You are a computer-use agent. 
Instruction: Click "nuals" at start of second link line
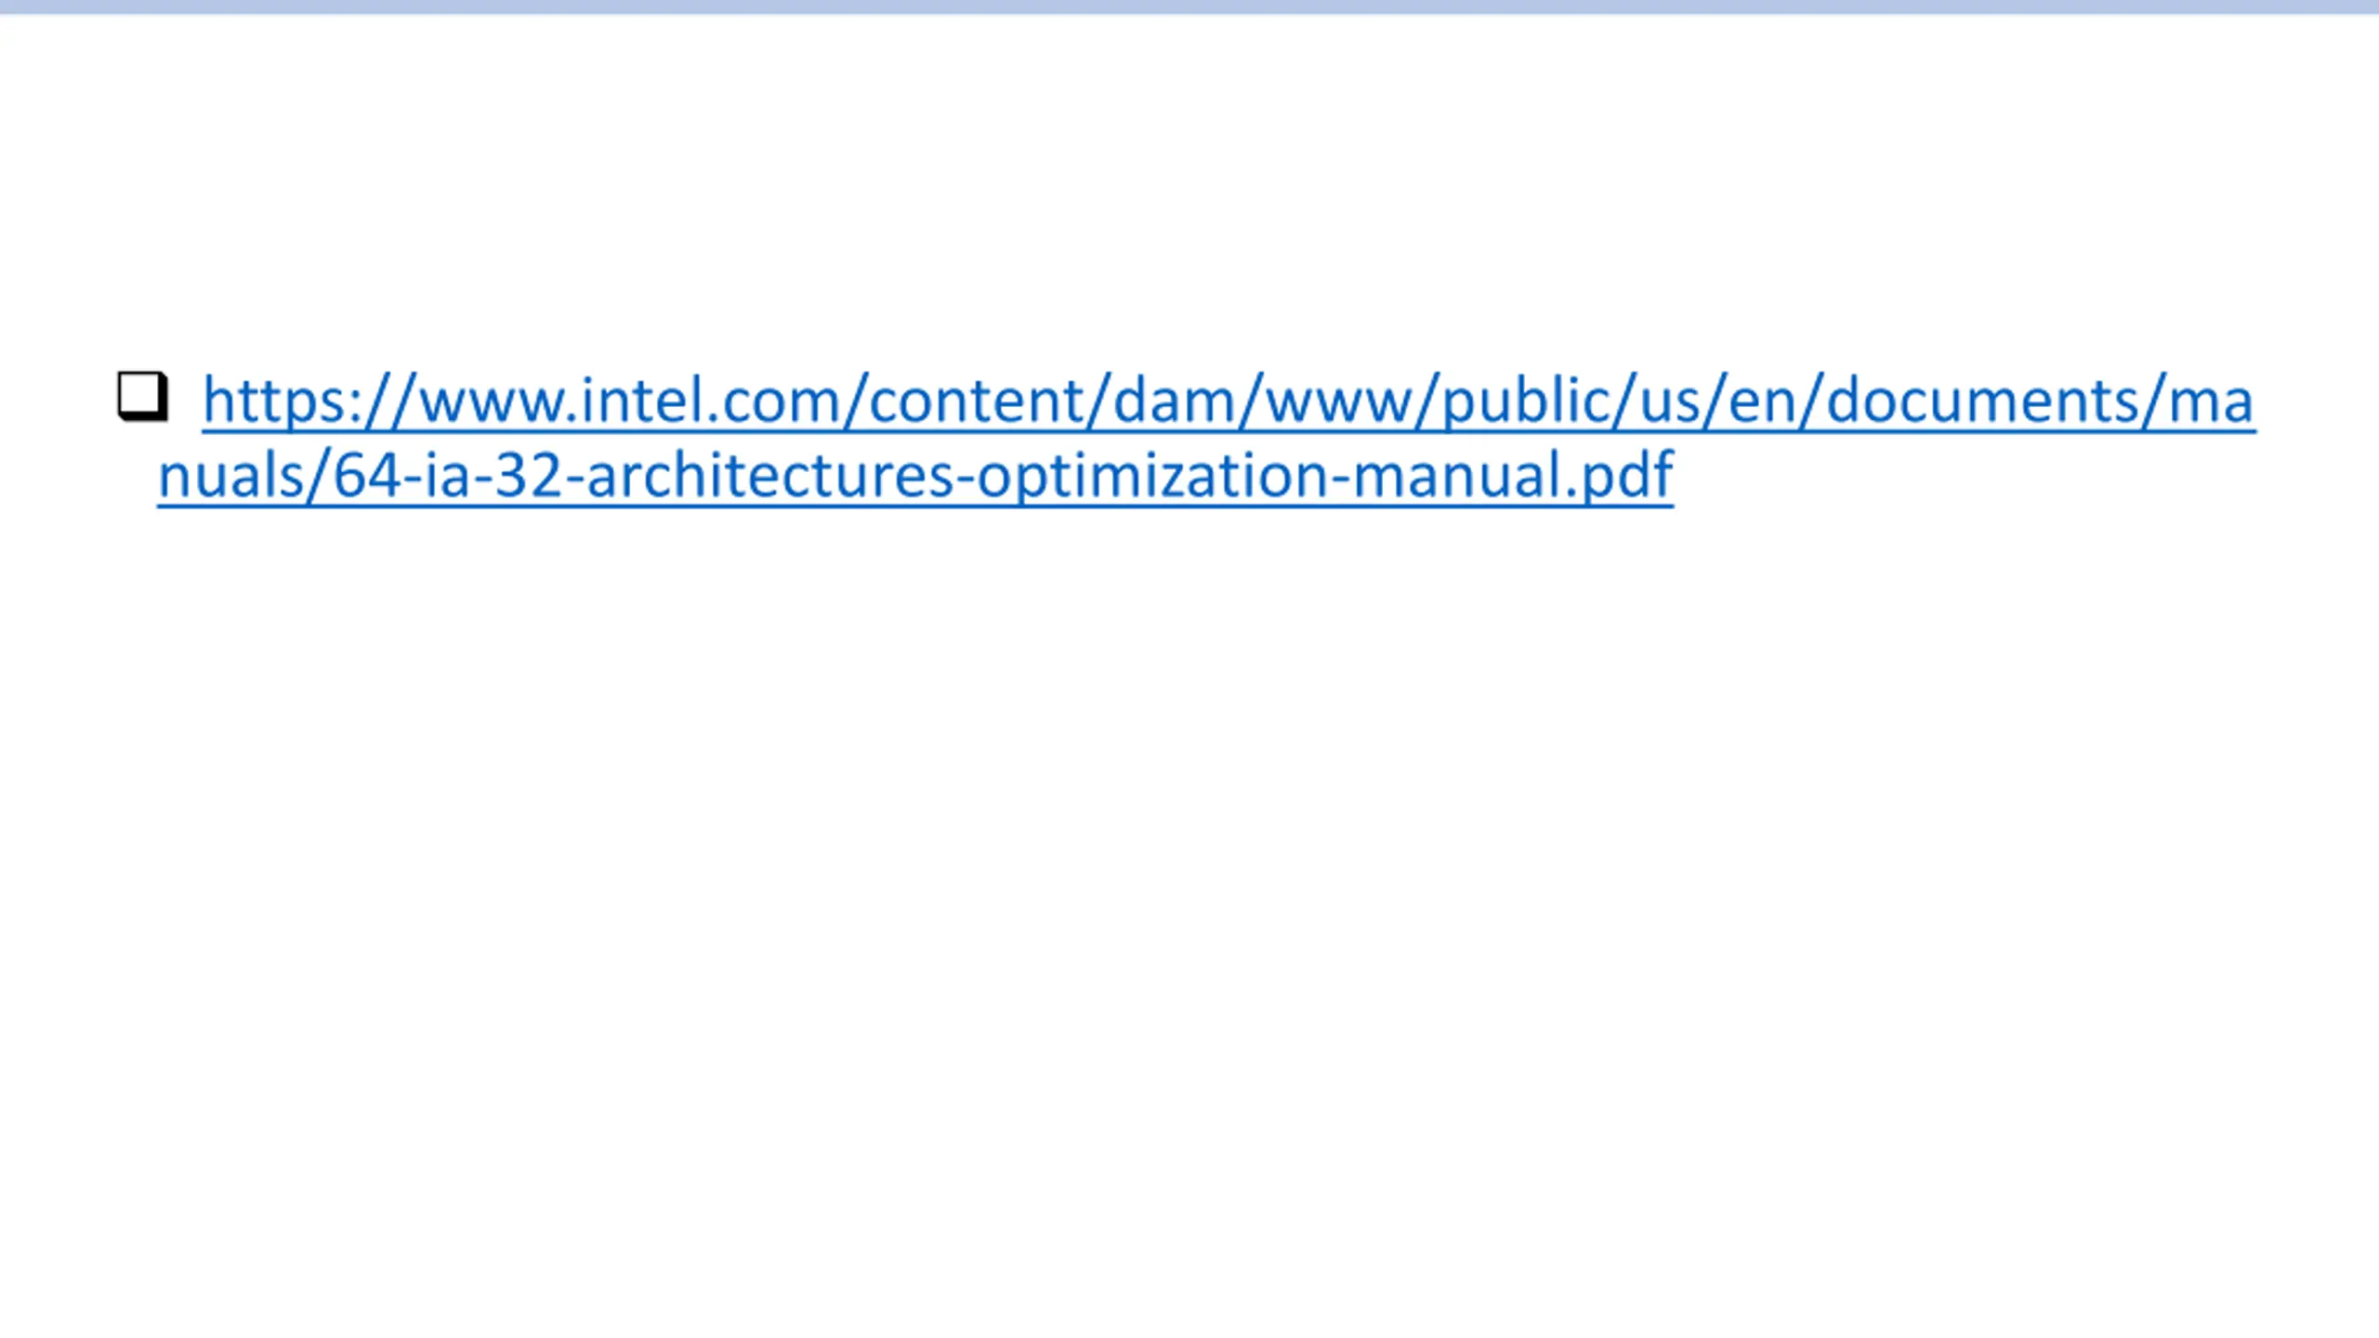point(230,476)
